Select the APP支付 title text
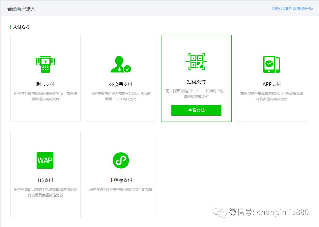The image size is (319, 227). 272,84
